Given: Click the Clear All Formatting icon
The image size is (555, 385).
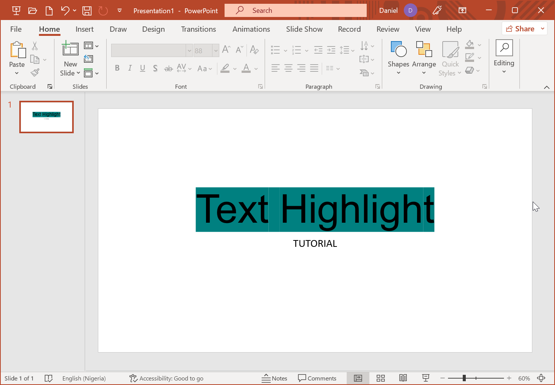Looking at the screenshot, I should click(x=254, y=49).
